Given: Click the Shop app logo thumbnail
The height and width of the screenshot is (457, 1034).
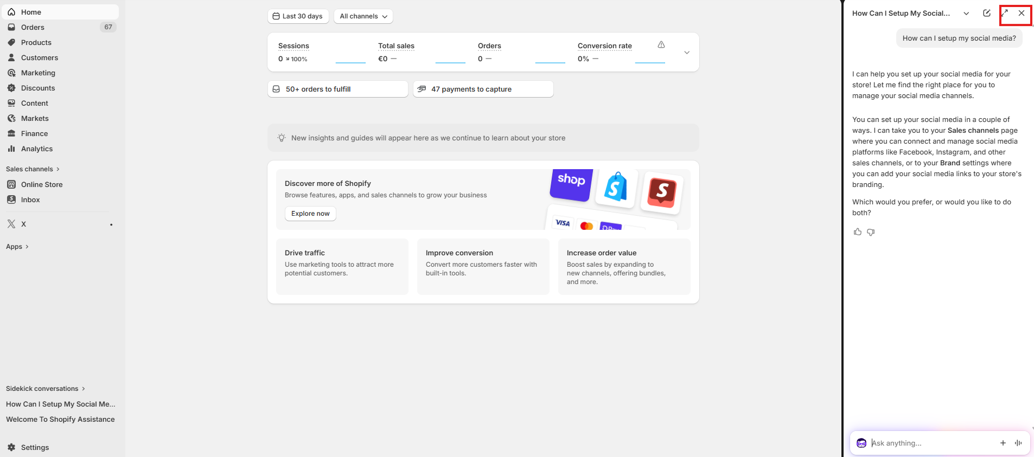Looking at the screenshot, I should pos(571,184).
